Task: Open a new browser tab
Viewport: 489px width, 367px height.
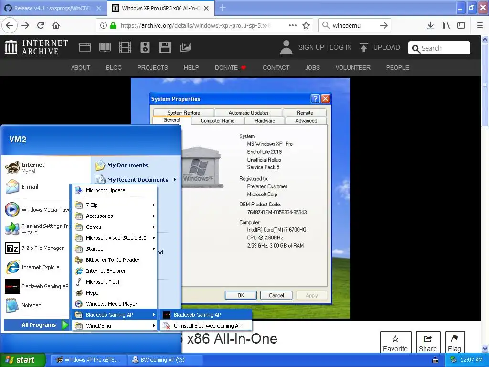Action: pos(223,8)
